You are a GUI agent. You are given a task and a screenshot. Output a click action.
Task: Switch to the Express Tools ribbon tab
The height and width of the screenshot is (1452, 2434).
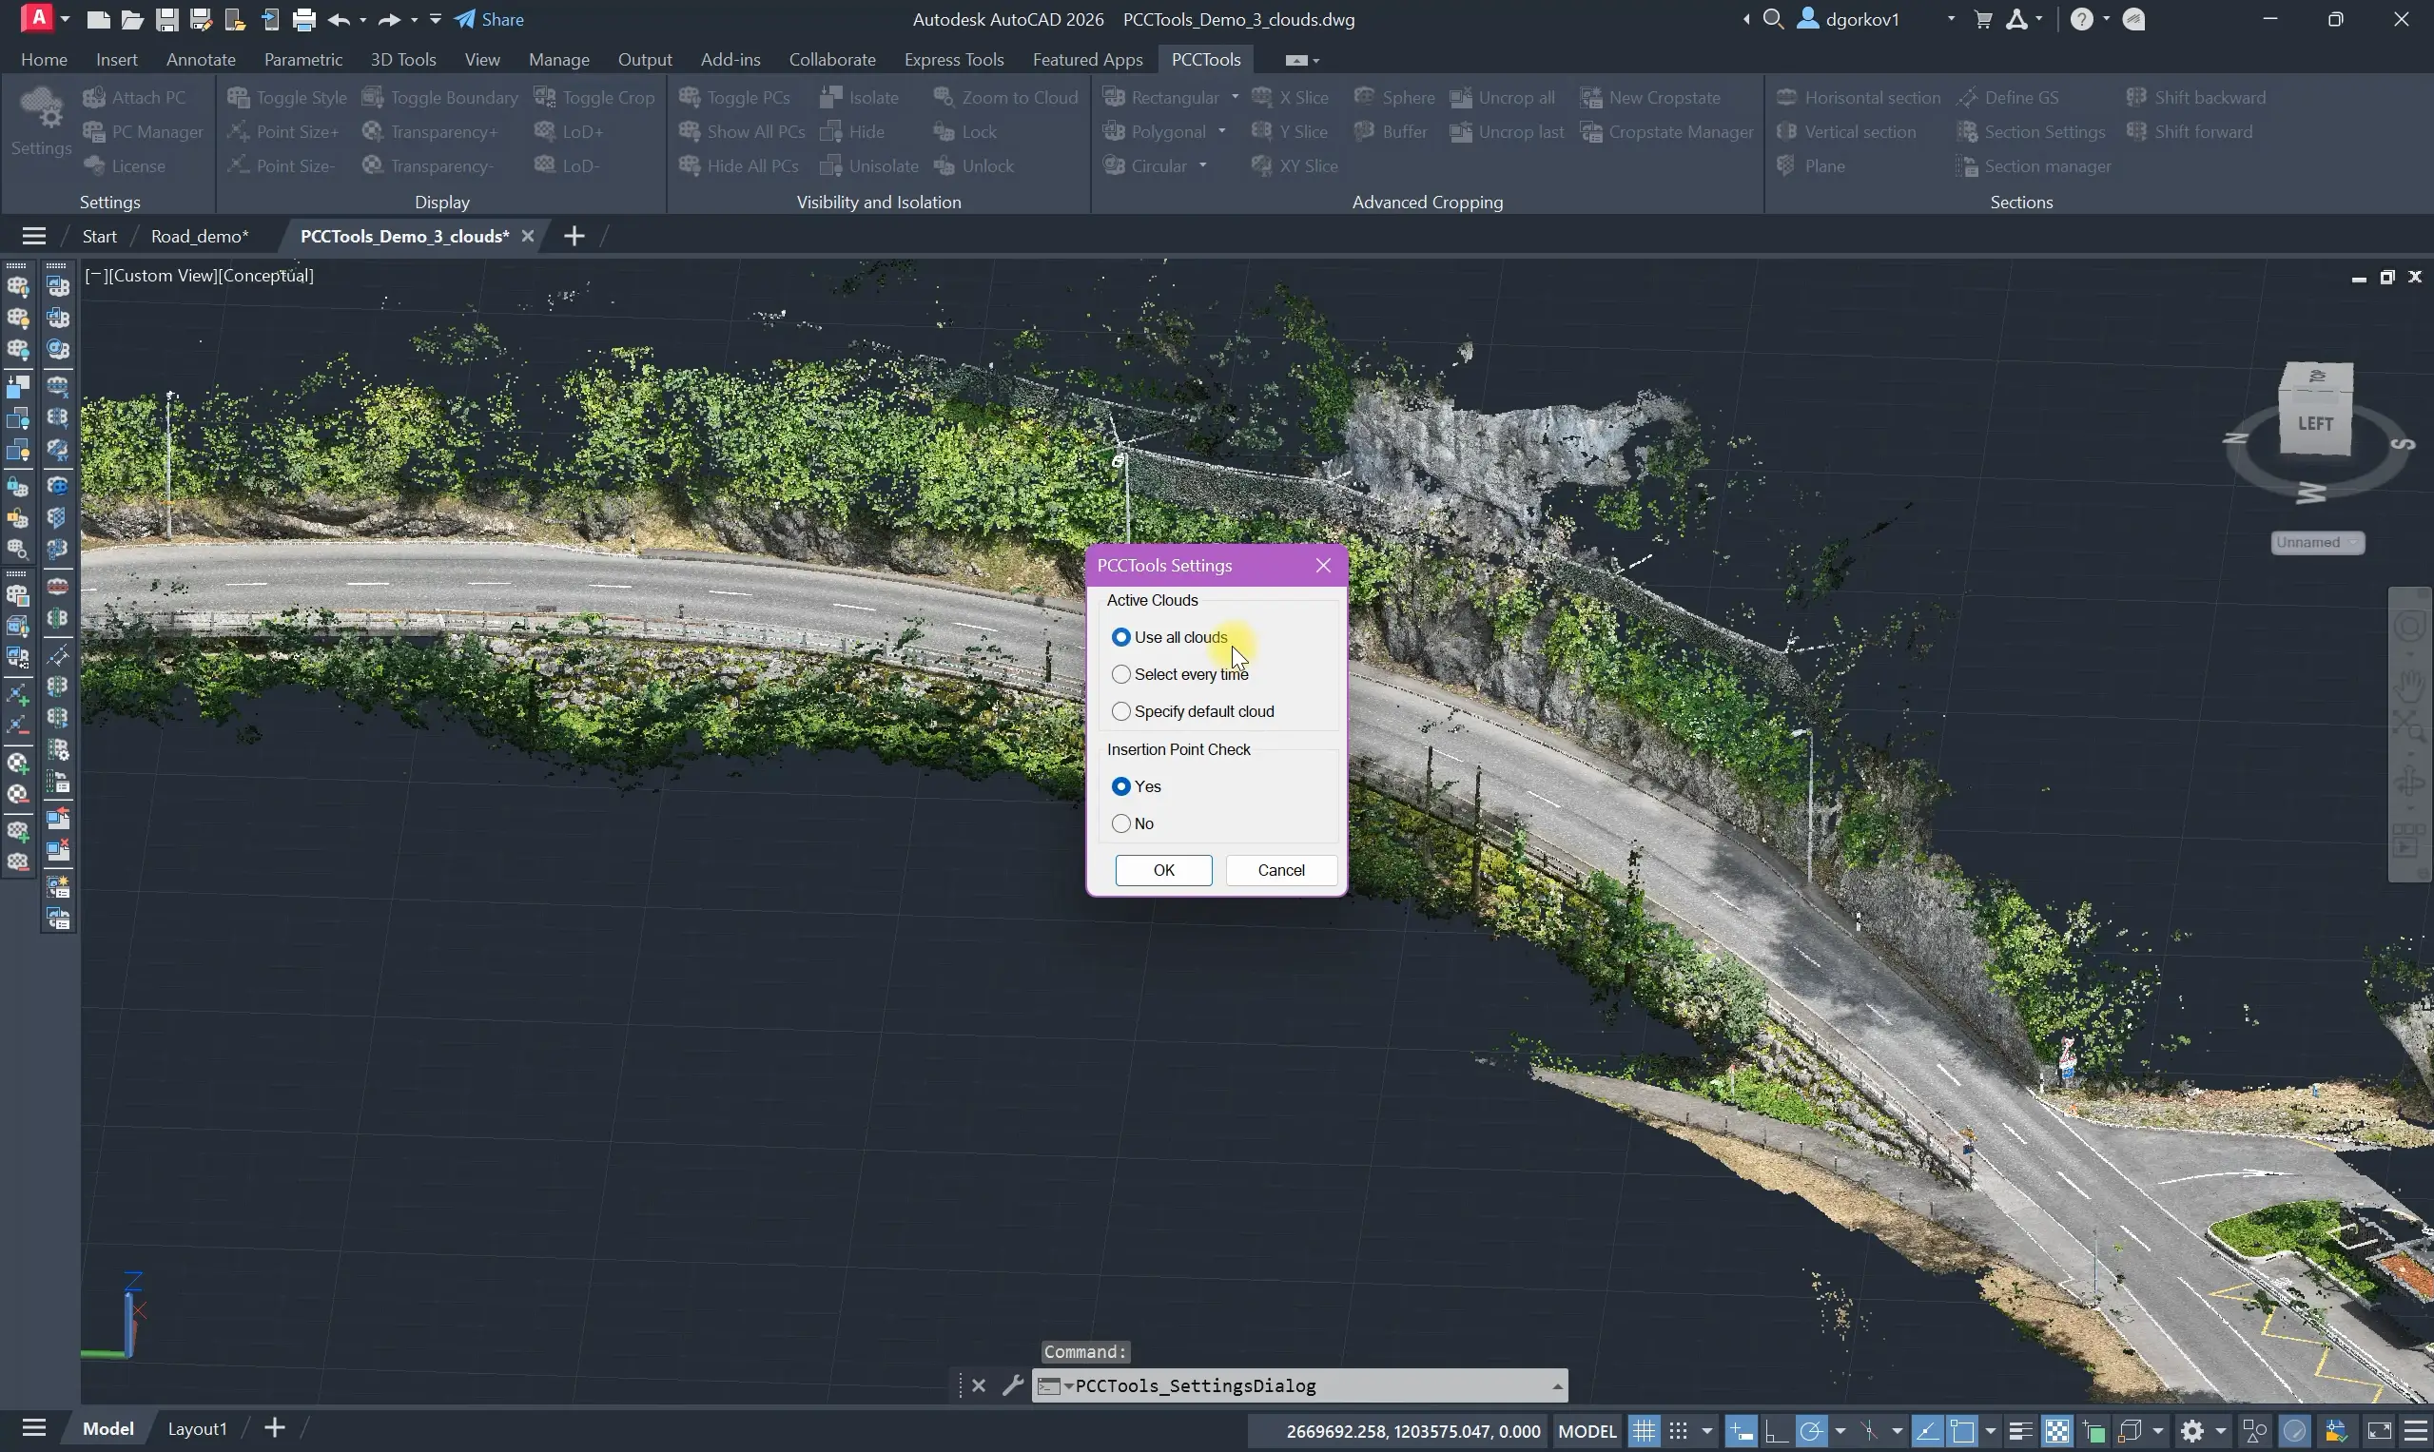click(953, 60)
